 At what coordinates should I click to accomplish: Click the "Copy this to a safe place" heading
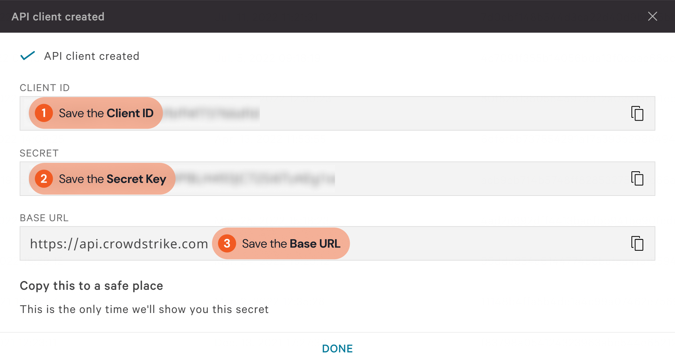click(91, 286)
